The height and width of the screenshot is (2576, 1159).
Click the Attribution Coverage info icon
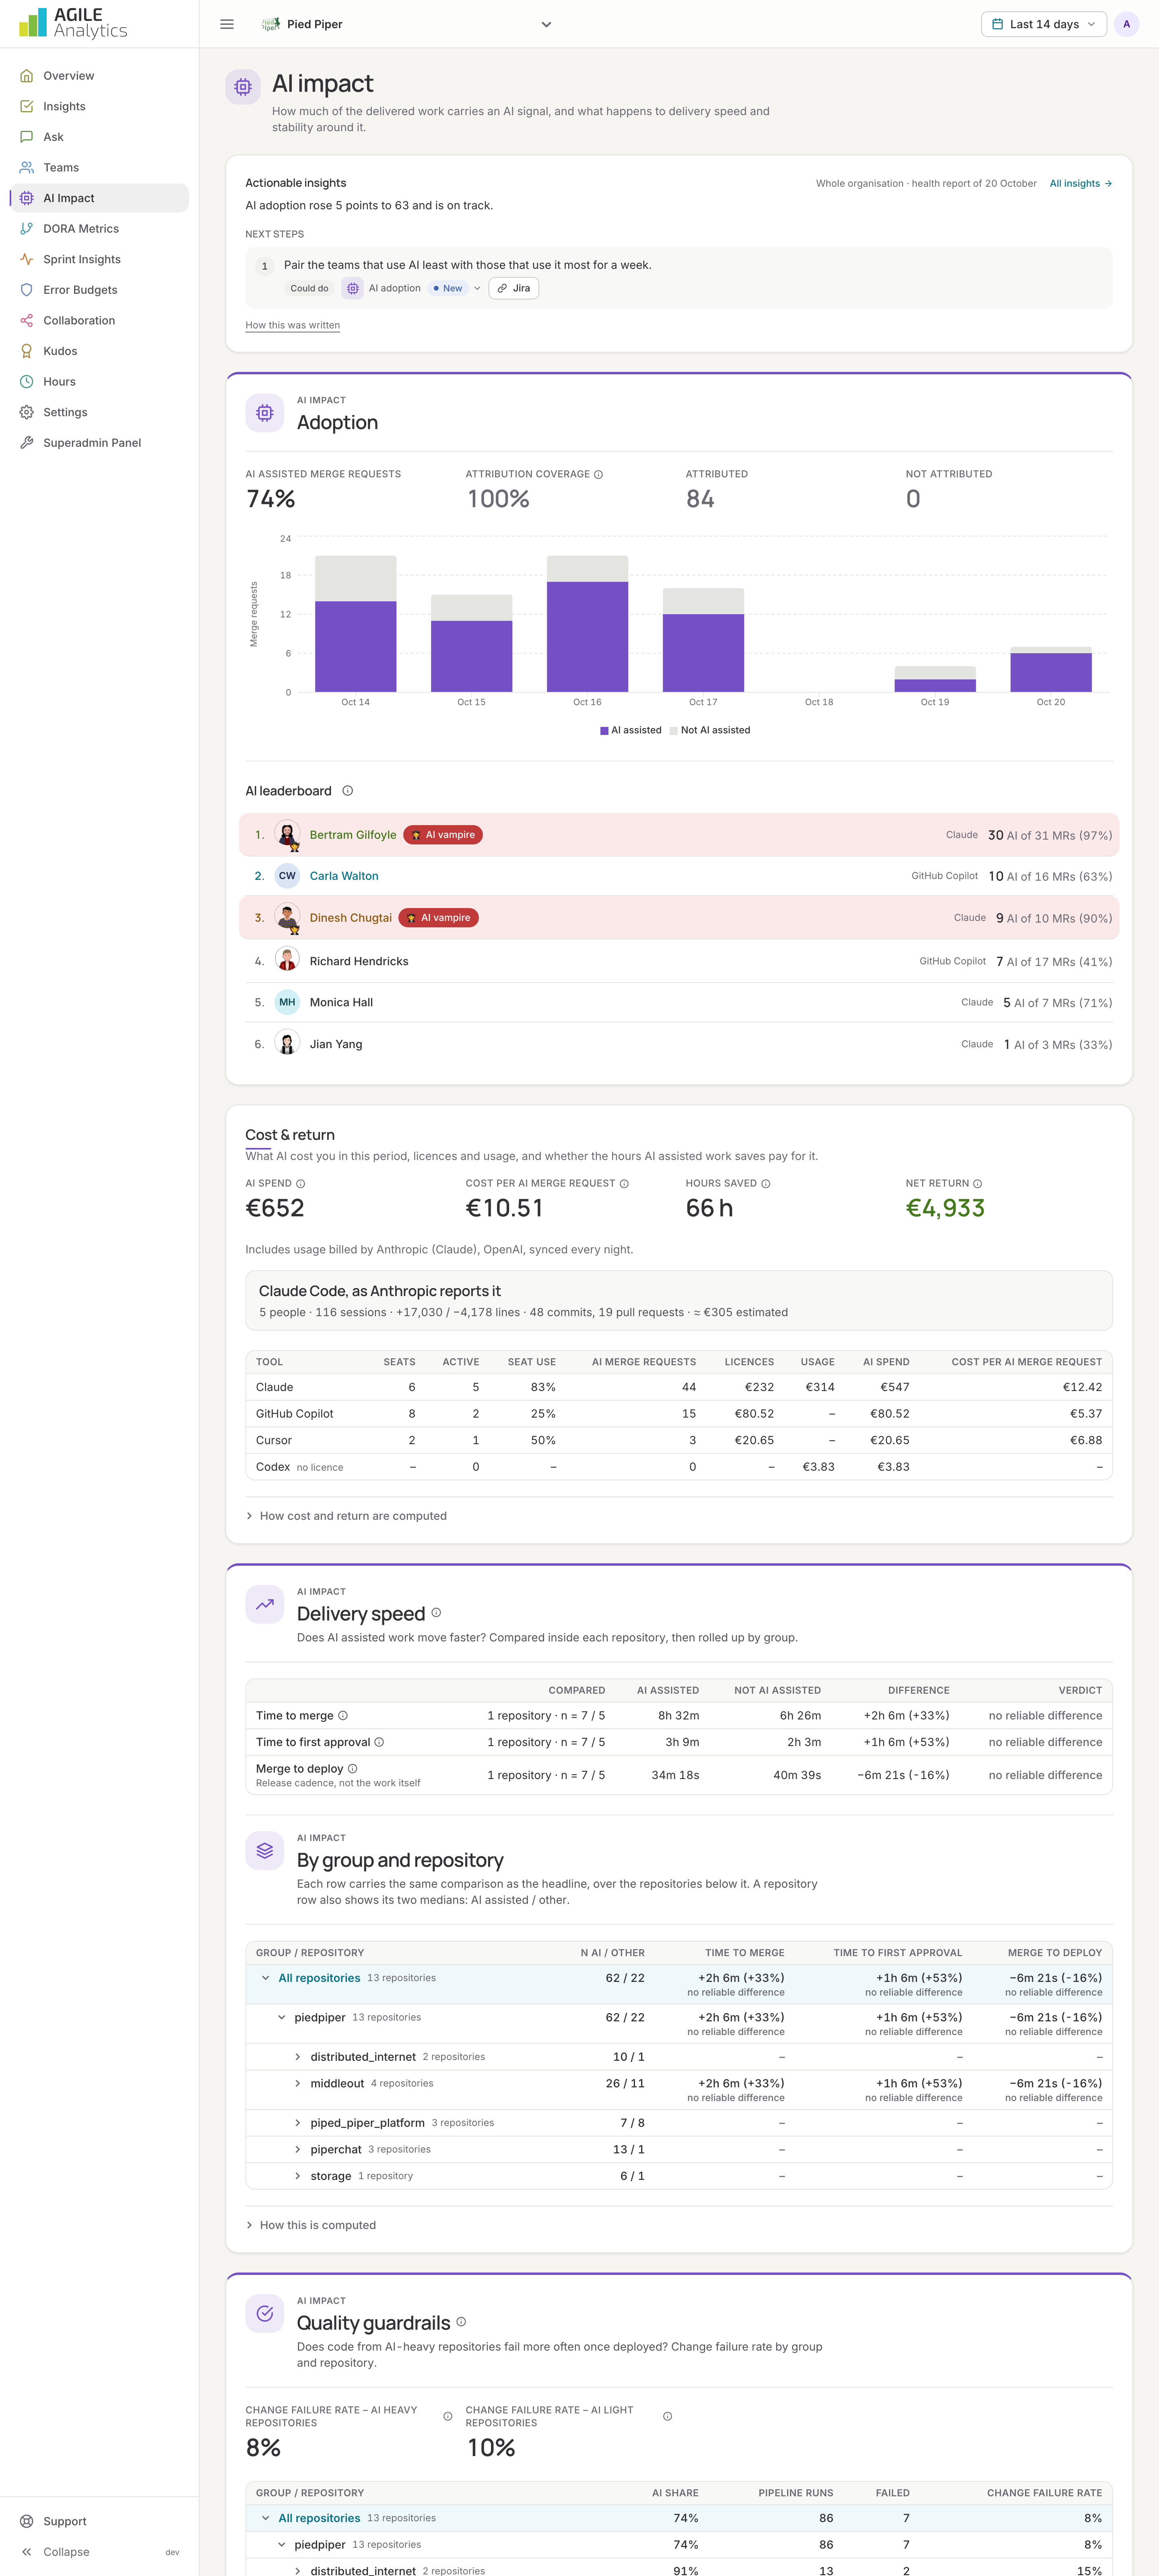[x=598, y=474]
